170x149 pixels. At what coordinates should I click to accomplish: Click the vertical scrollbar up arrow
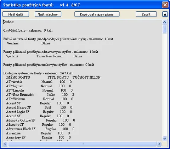pos(165,22)
